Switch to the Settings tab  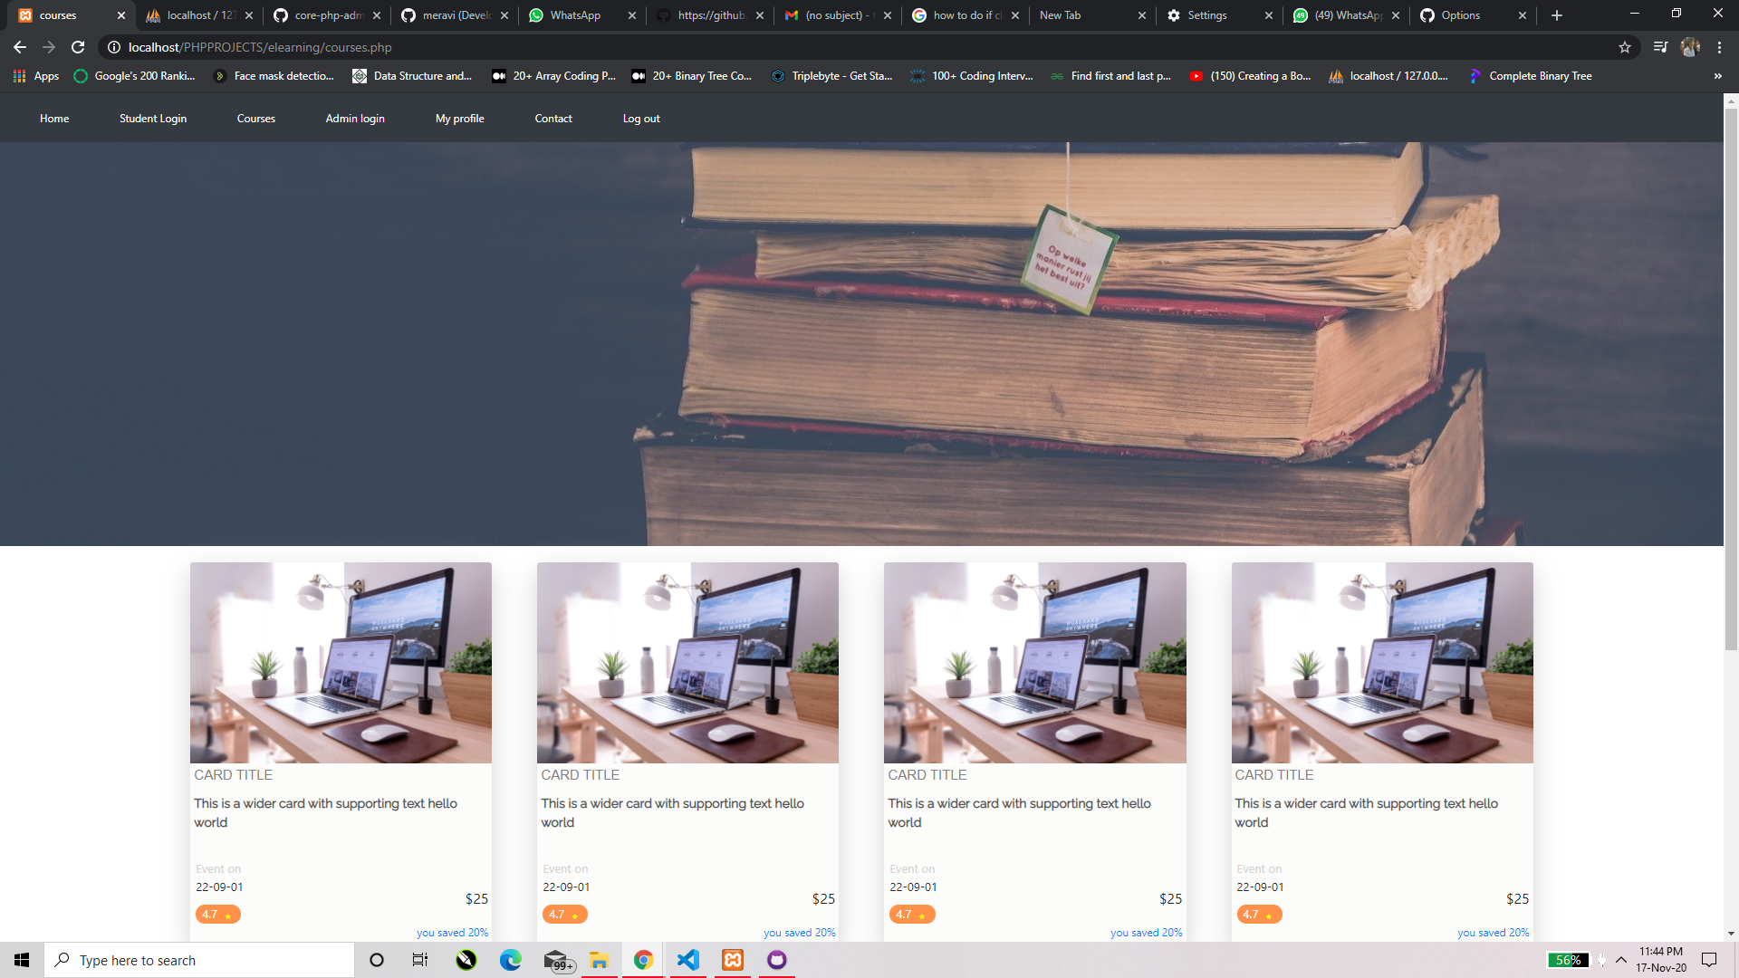pos(1206,15)
